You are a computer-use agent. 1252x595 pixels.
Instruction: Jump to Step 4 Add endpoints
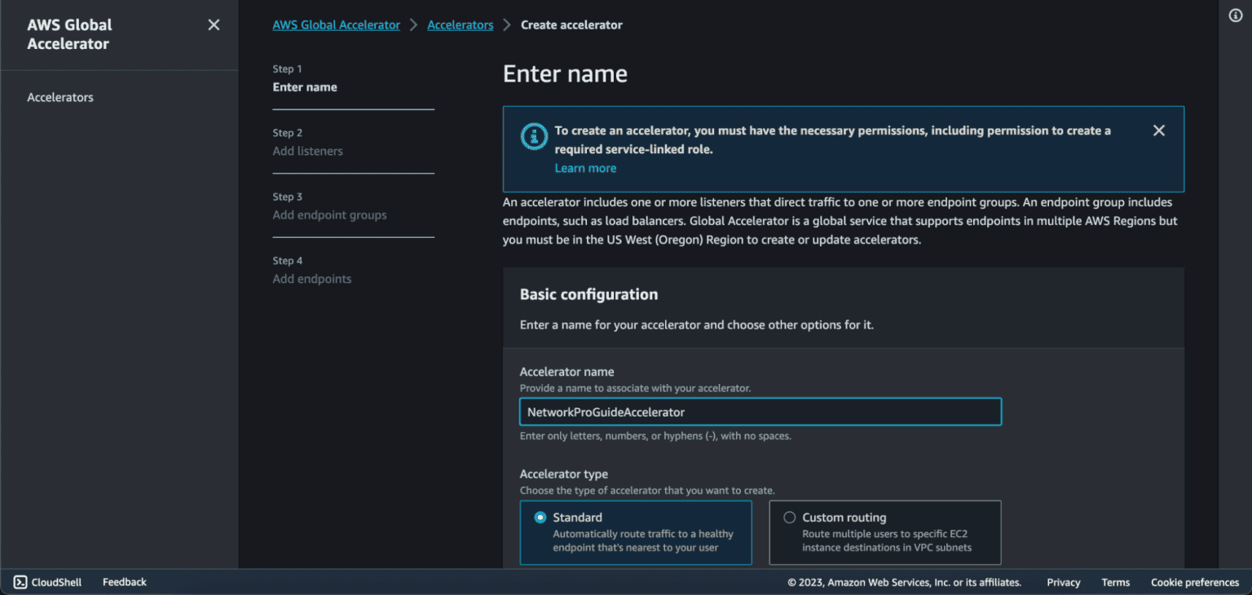tap(312, 278)
